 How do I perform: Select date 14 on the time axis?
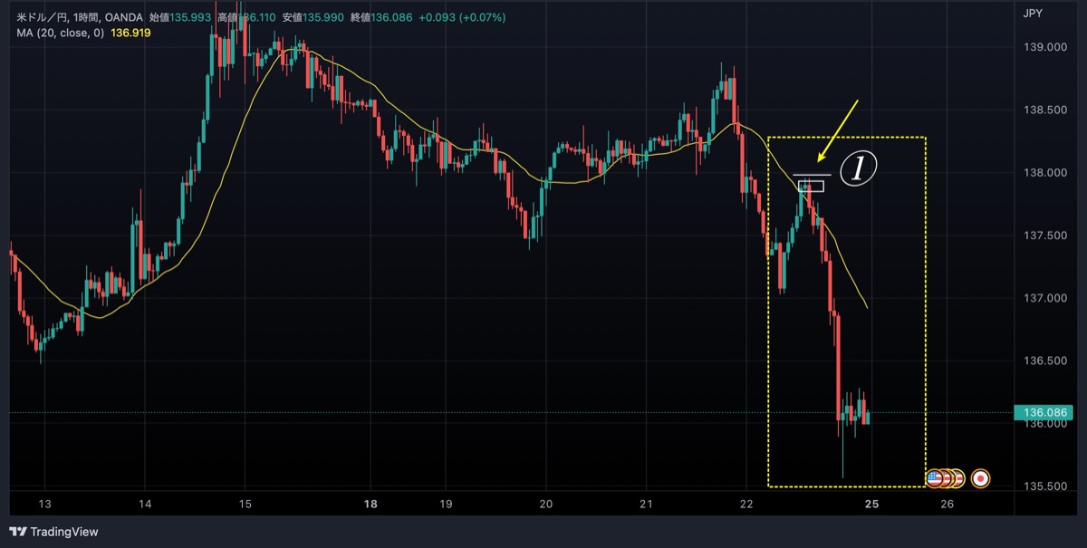coord(145,504)
